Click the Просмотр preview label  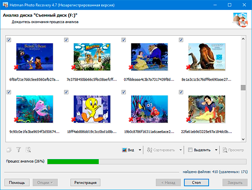(x=236, y=150)
